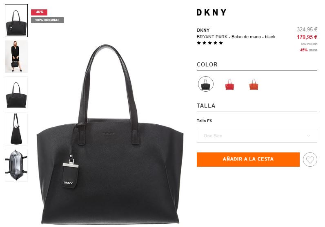Click the main black bag image
Image resolution: width=325 pixels, height=227 pixels.
point(110,134)
